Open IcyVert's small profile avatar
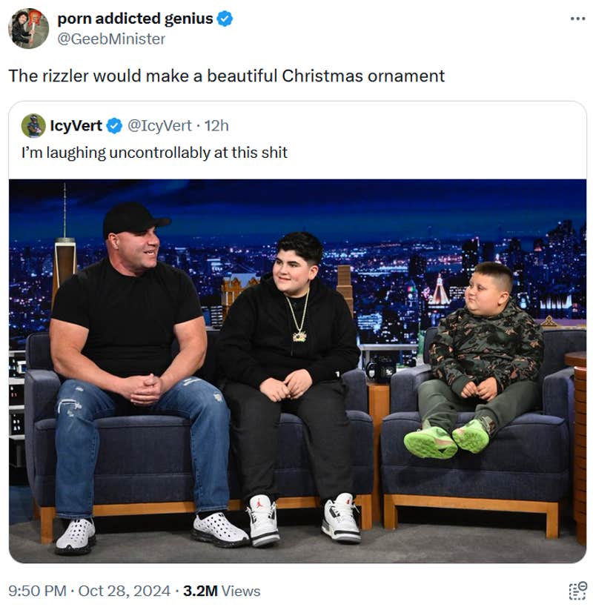Screen dimensions: 593x610 (33, 126)
